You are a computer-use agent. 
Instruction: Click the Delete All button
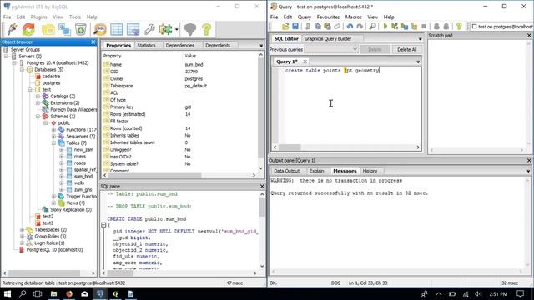pos(407,50)
